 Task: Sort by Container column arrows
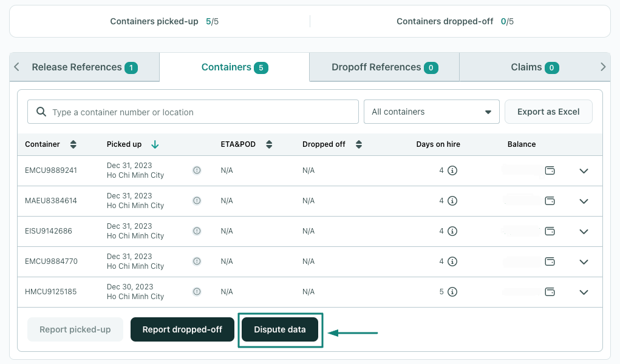[73, 144]
